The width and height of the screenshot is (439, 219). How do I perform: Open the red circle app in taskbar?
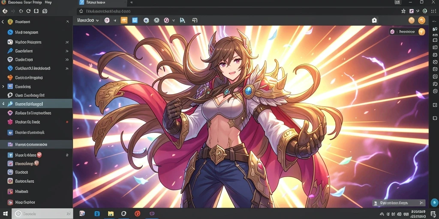click(137, 214)
